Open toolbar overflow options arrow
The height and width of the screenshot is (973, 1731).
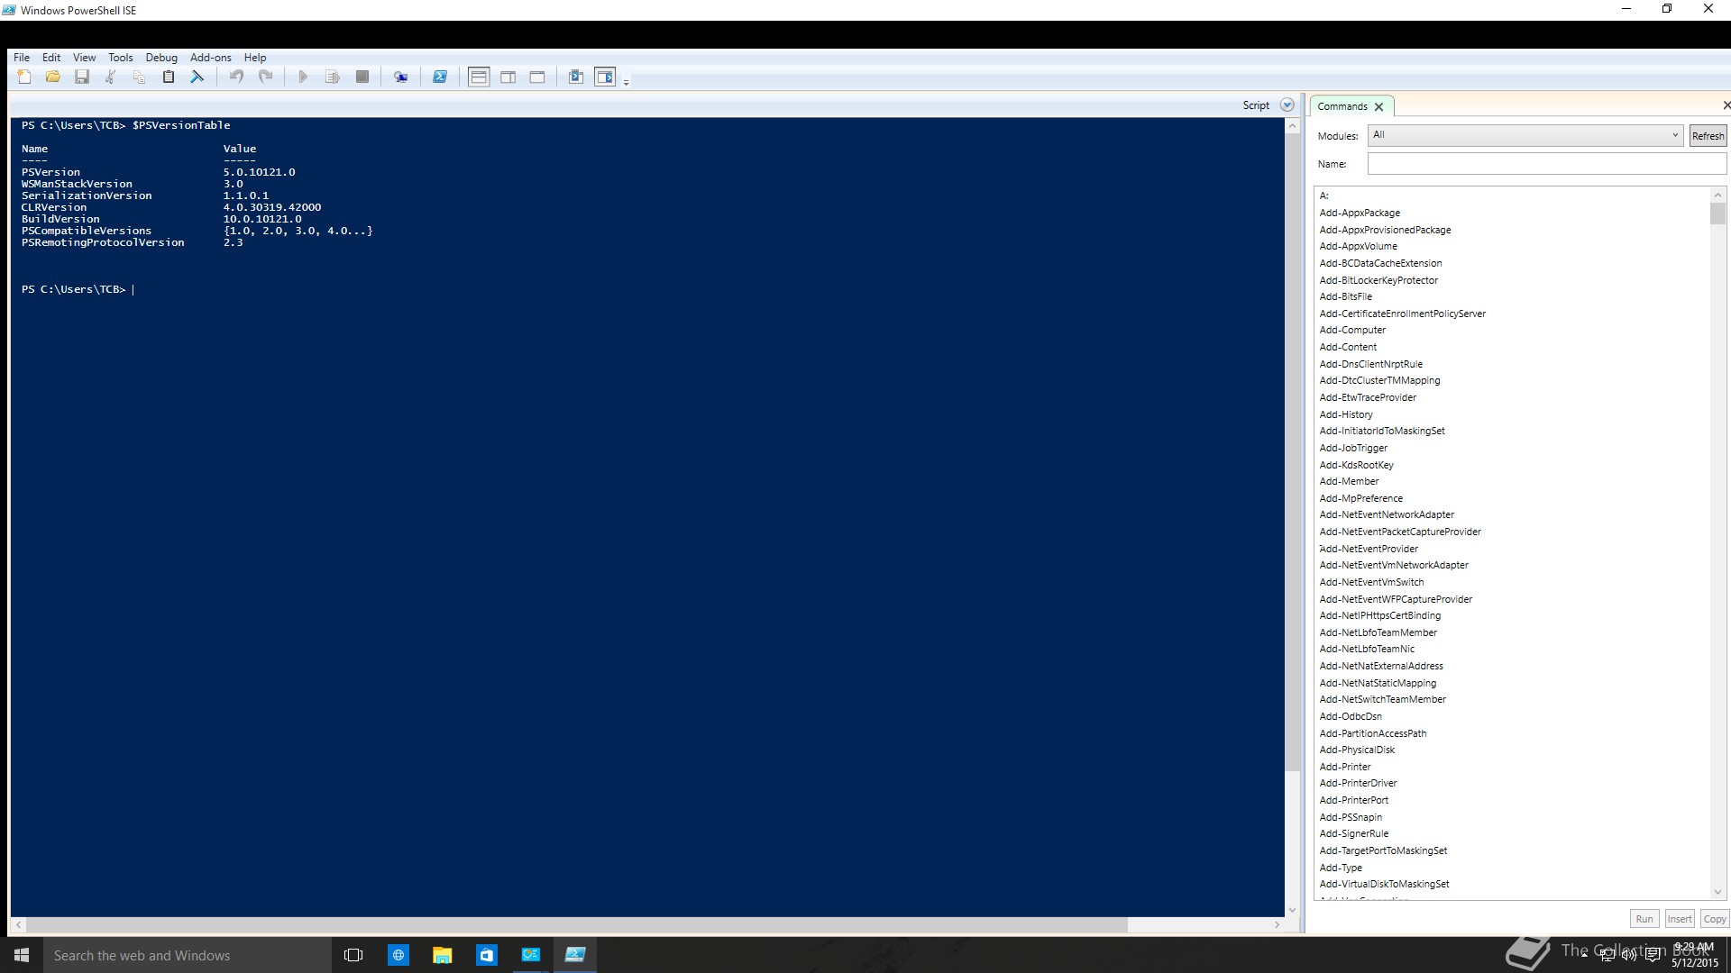pyautogui.click(x=626, y=81)
